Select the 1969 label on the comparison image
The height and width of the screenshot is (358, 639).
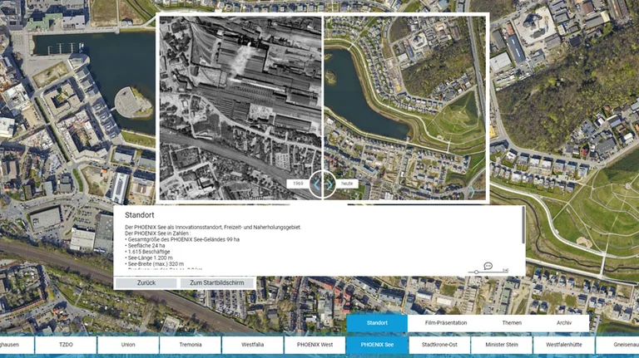click(x=298, y=184)
